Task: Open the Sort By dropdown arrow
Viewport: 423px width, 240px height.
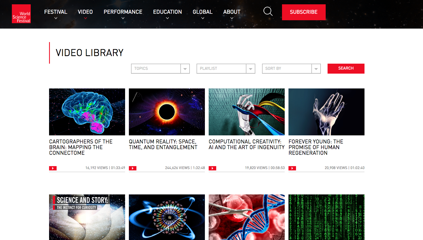Action: coord(316,69)
